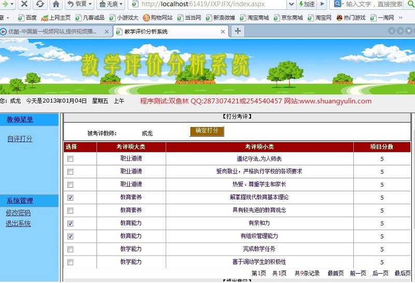Click the 退出系统 logout link
415x283 pixels.
18,224
